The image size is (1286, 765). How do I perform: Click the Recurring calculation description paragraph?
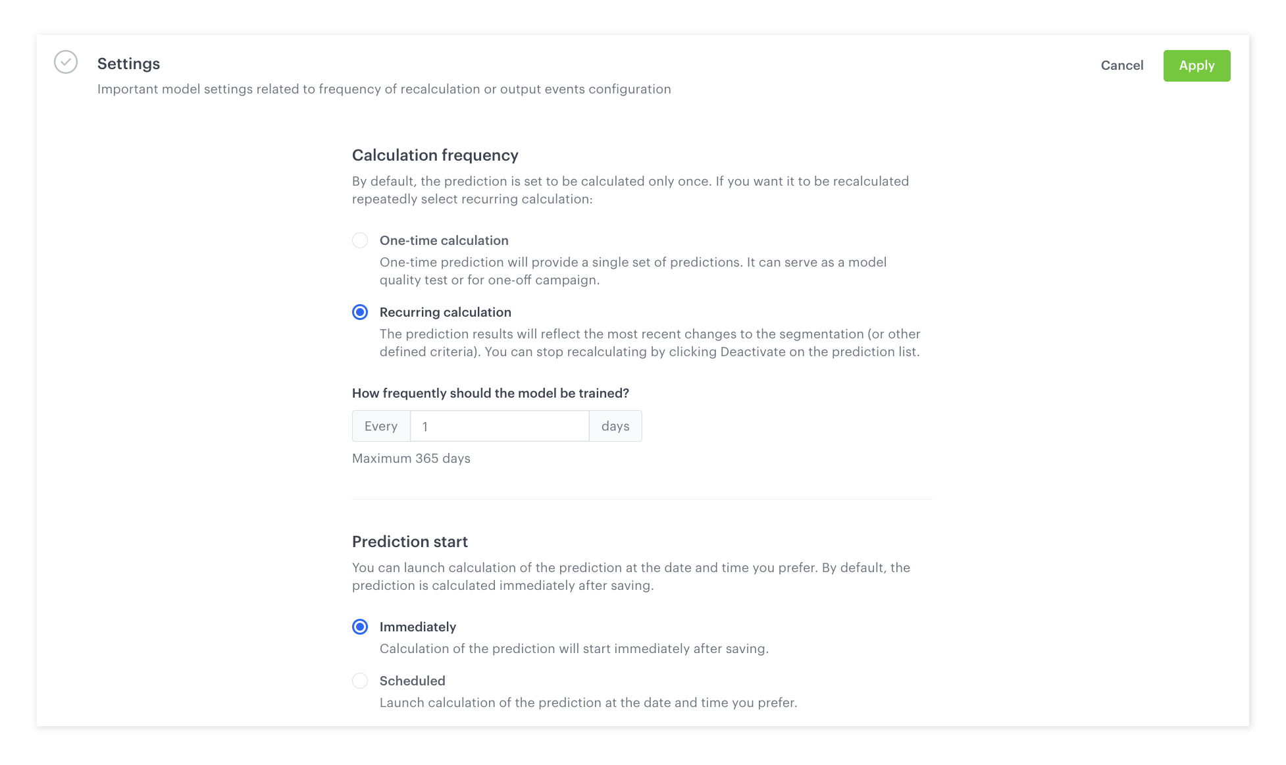pyautogui.click(x=650, y=343)
